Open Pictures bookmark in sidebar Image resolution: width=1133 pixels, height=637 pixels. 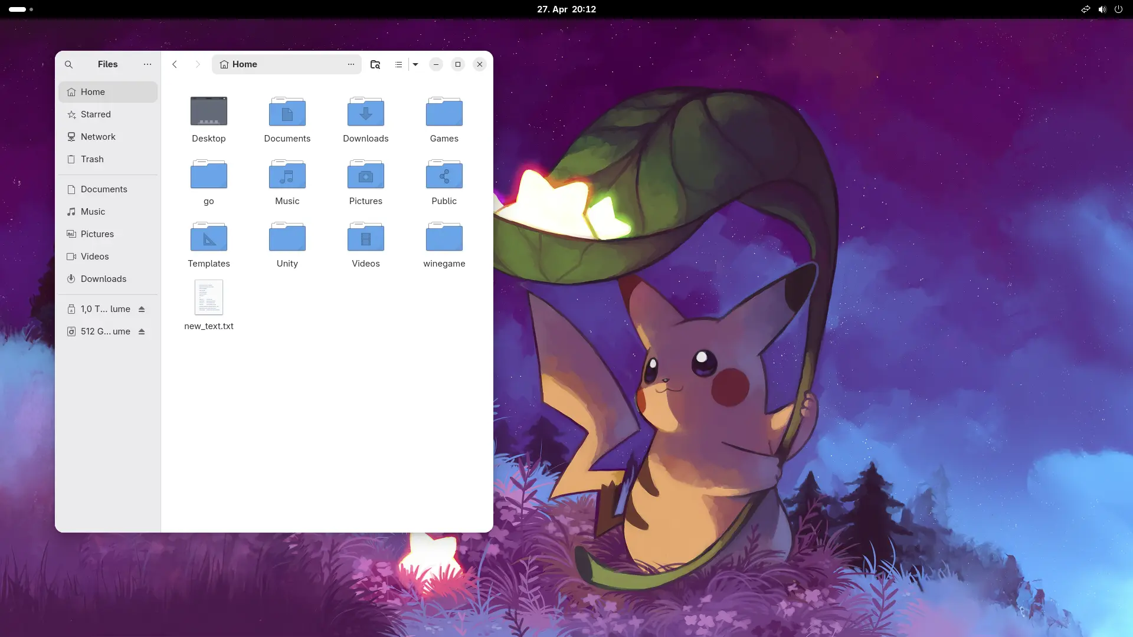click(x=108, y=234)
